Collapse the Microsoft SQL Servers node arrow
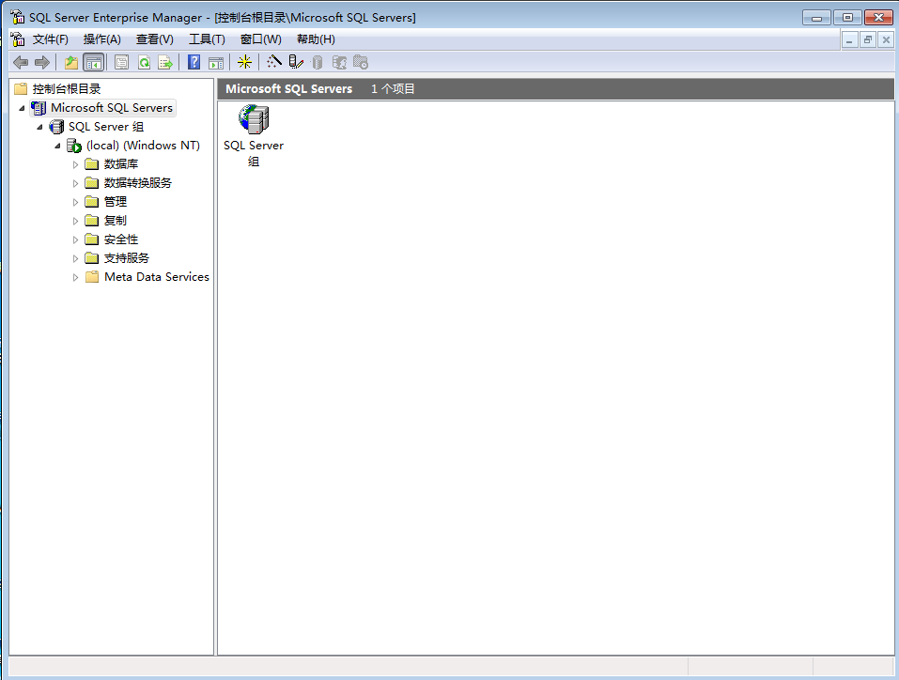Viewport: 899px width, 680px height. (x=22, y=108)
